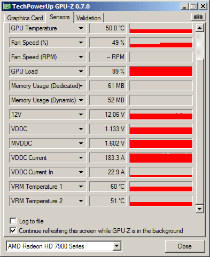The image size is (210, 257).
Task: Minimize the GPU-Z window
Action: (184, 6)
